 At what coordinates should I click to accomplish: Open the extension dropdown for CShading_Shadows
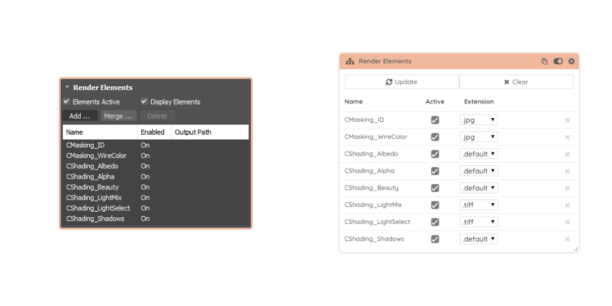coord(479,239)
